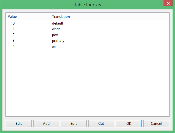The width and height of the screenshot is (175, 133).
Task: Sort the table values
Action: tap(74, 124)
